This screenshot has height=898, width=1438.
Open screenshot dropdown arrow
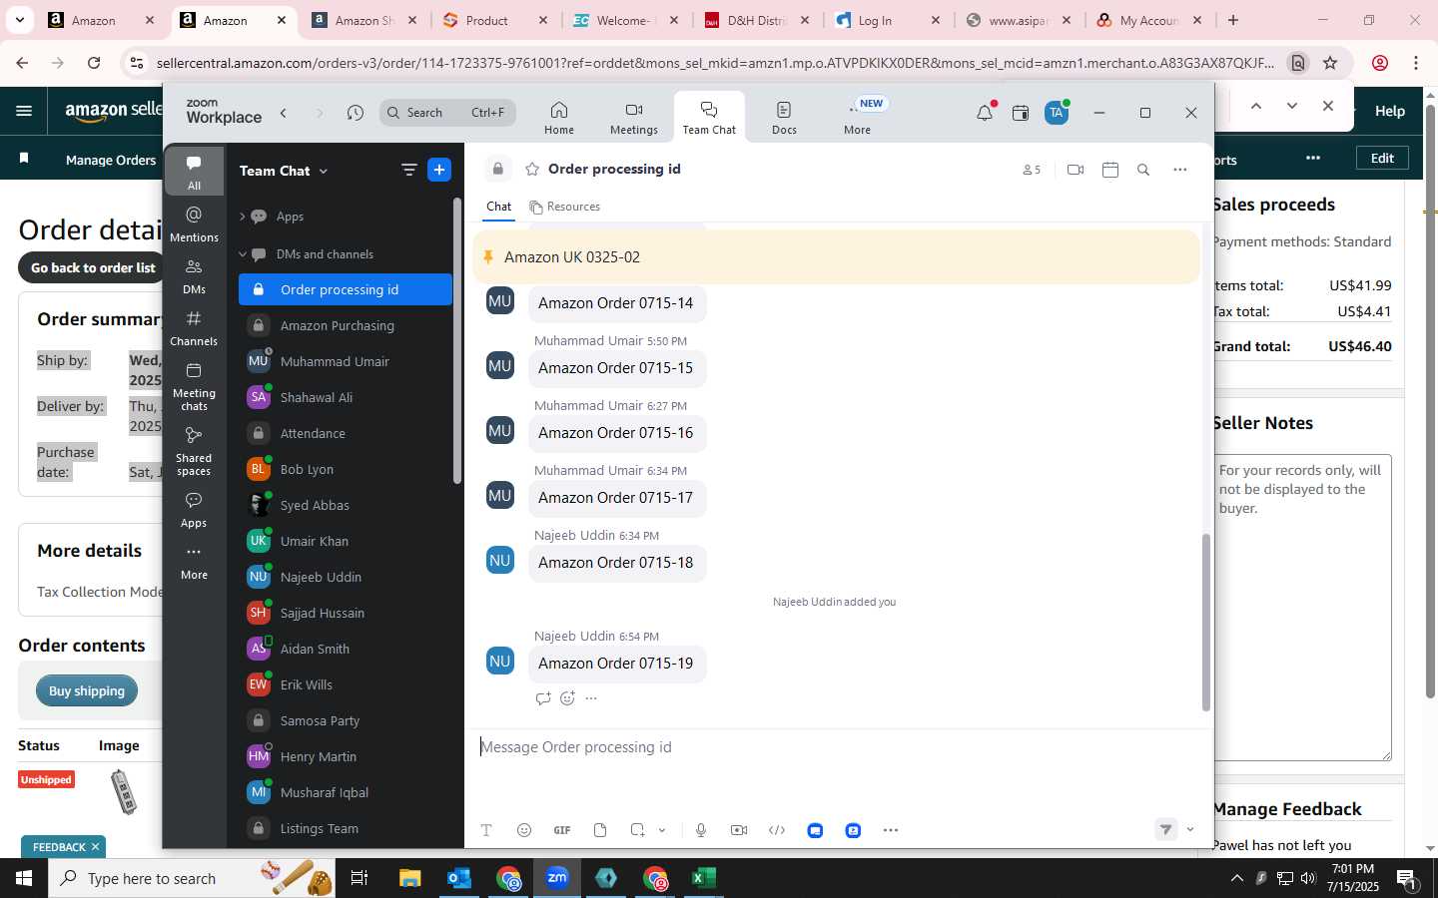[x=661, y=830]
